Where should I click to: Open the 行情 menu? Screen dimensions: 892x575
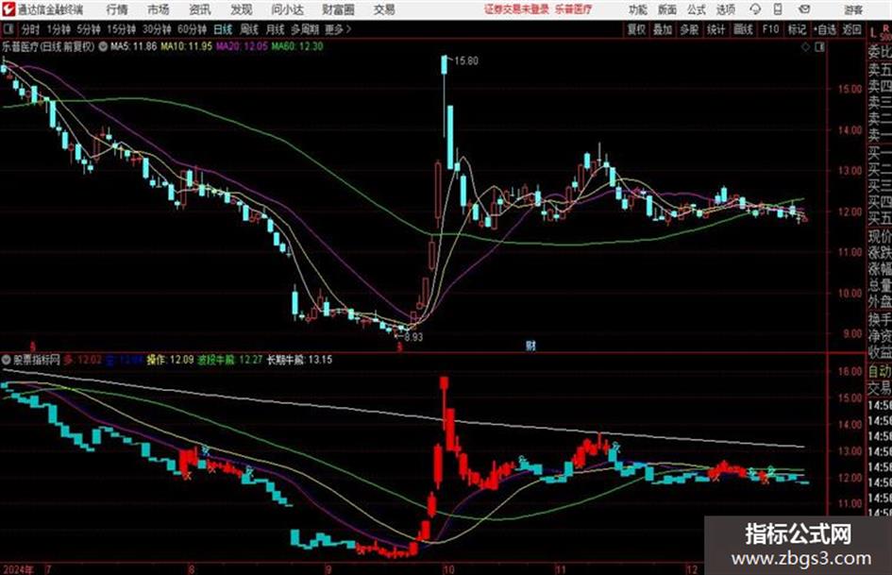click(117, 9)
